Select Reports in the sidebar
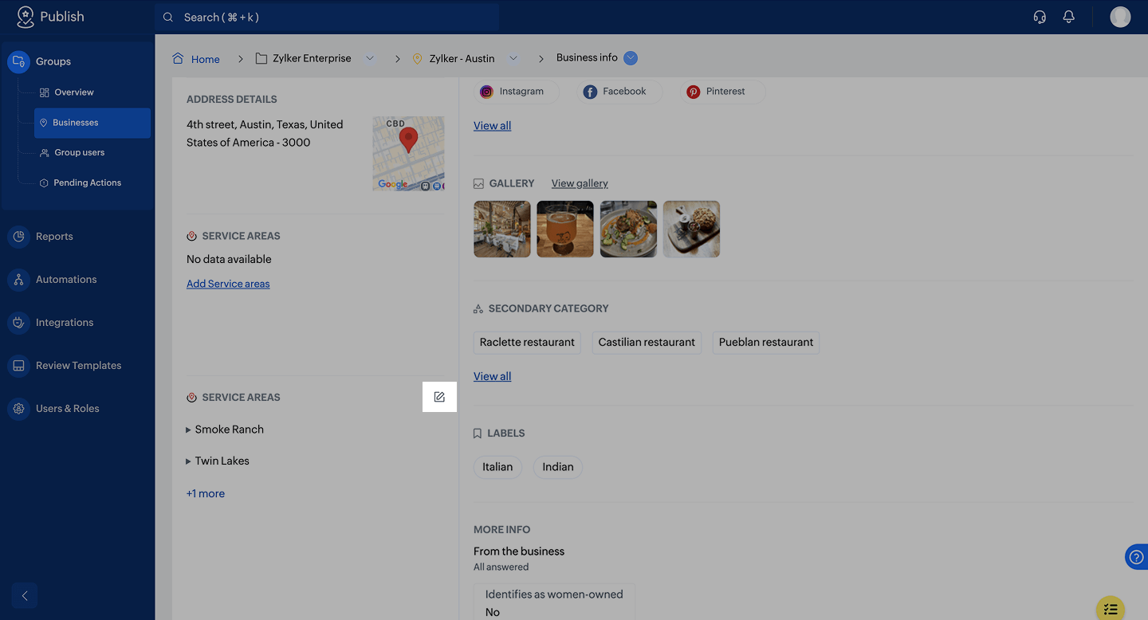Viewport: 1148px width, 620px height. [54, 237]
